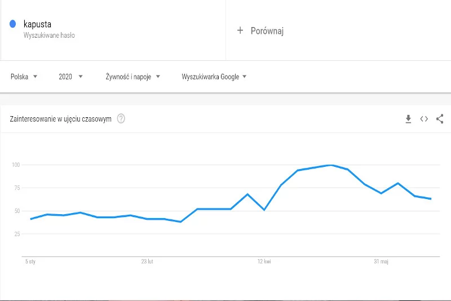Open the Polska country dropdown

pyautogui.click(x=24, y=77)
